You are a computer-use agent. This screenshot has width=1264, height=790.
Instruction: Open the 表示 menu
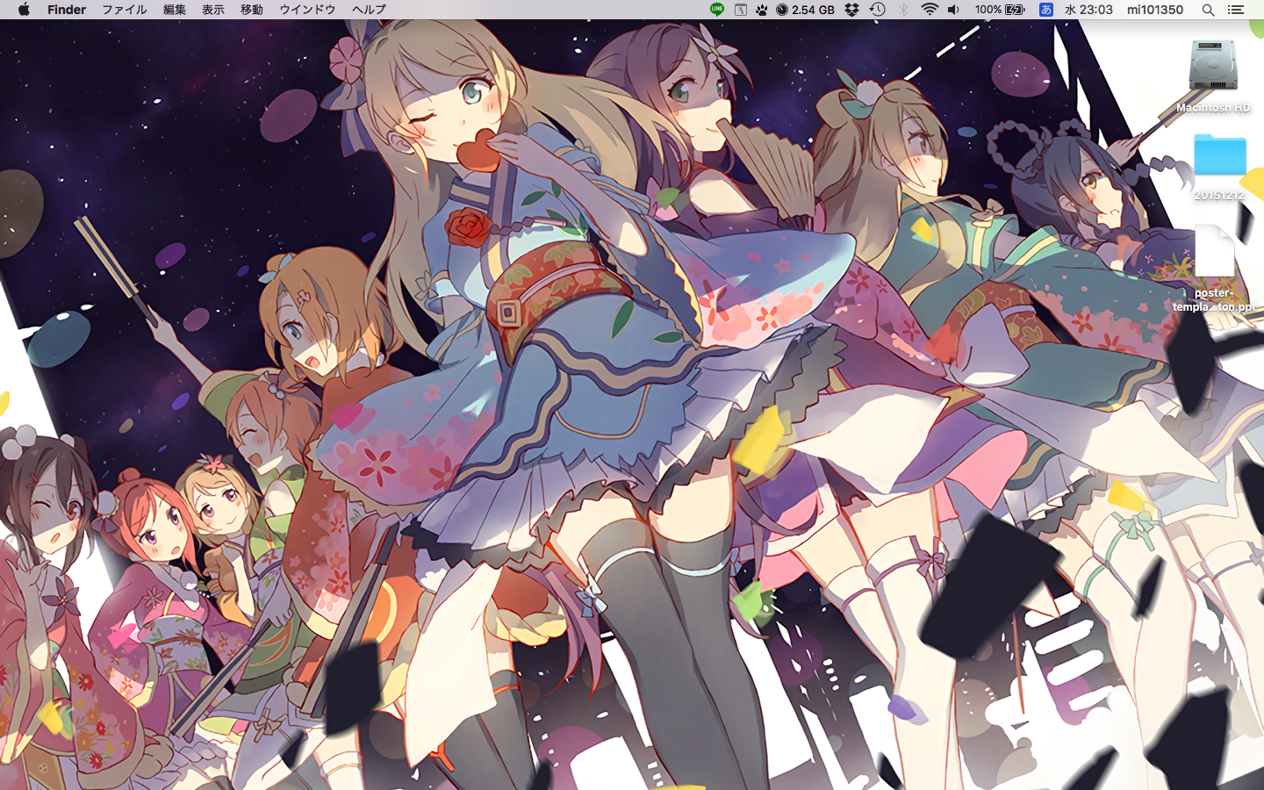tap(212, 10)
